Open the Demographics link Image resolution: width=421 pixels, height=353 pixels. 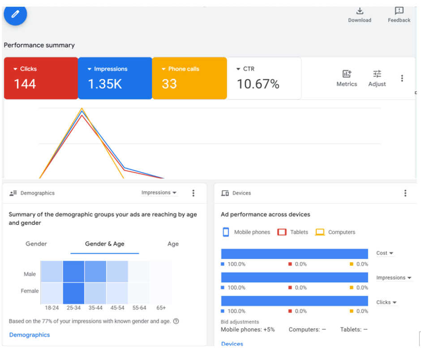pos(30,335)
